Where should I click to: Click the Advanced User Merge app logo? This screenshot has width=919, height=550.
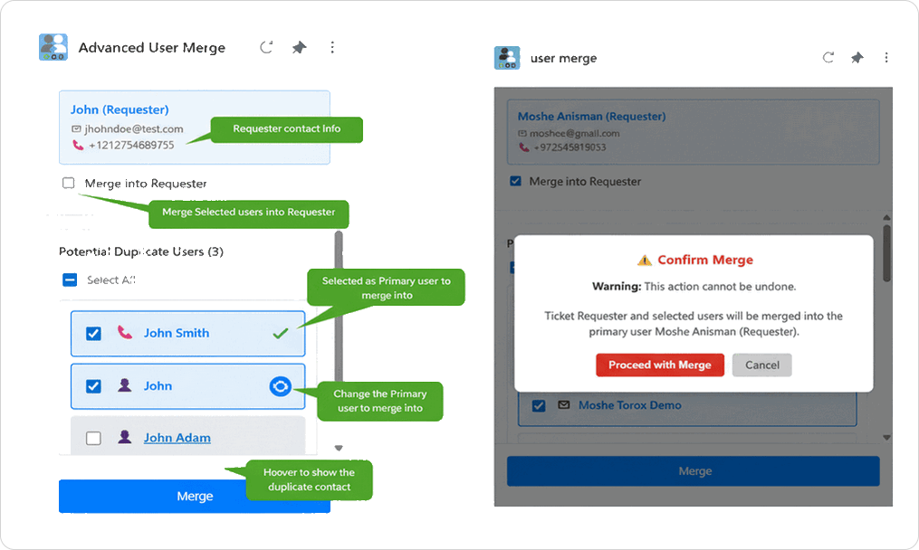coord(53,47)
